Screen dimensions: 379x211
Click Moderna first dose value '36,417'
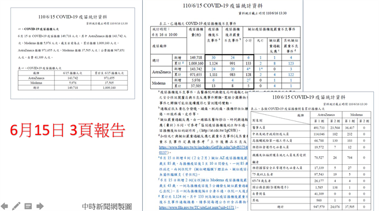coord(350,127)
